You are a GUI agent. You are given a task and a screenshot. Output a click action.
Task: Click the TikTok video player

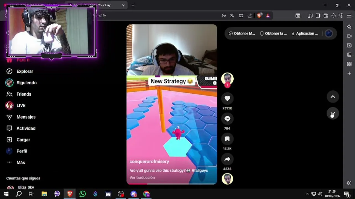[x=172, y=104]
